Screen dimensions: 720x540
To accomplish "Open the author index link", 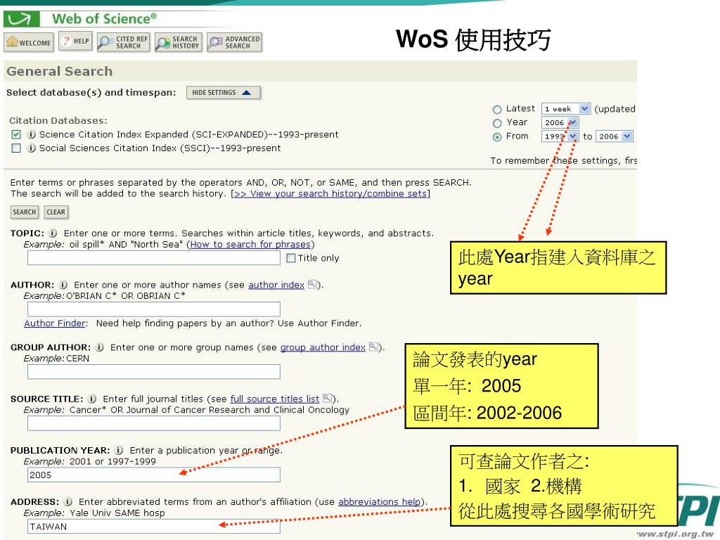I will [276, 285].
